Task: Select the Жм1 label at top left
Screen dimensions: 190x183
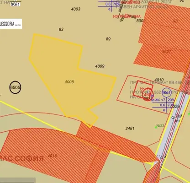Action: point(15,5)
